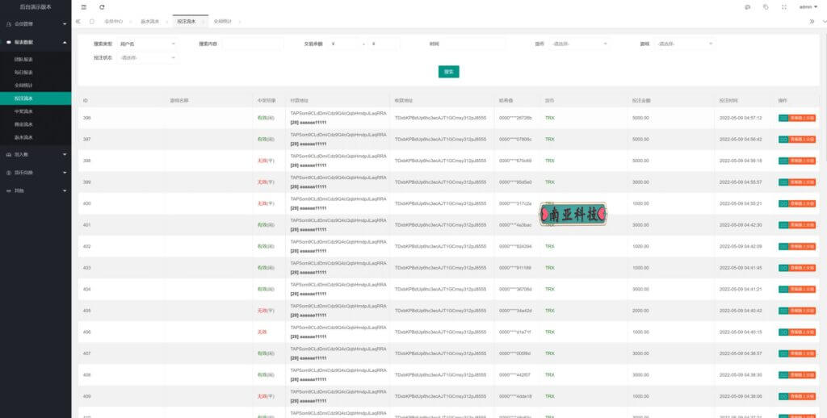The image size is (827, 418).
Task: Open the tab options chevron at right
Action: point(825,22)
